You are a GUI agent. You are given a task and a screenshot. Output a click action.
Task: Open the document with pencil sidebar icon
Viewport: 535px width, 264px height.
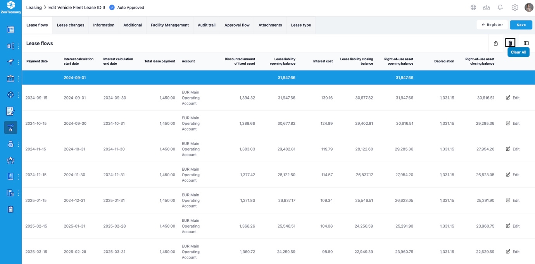(x=10, y=111)
